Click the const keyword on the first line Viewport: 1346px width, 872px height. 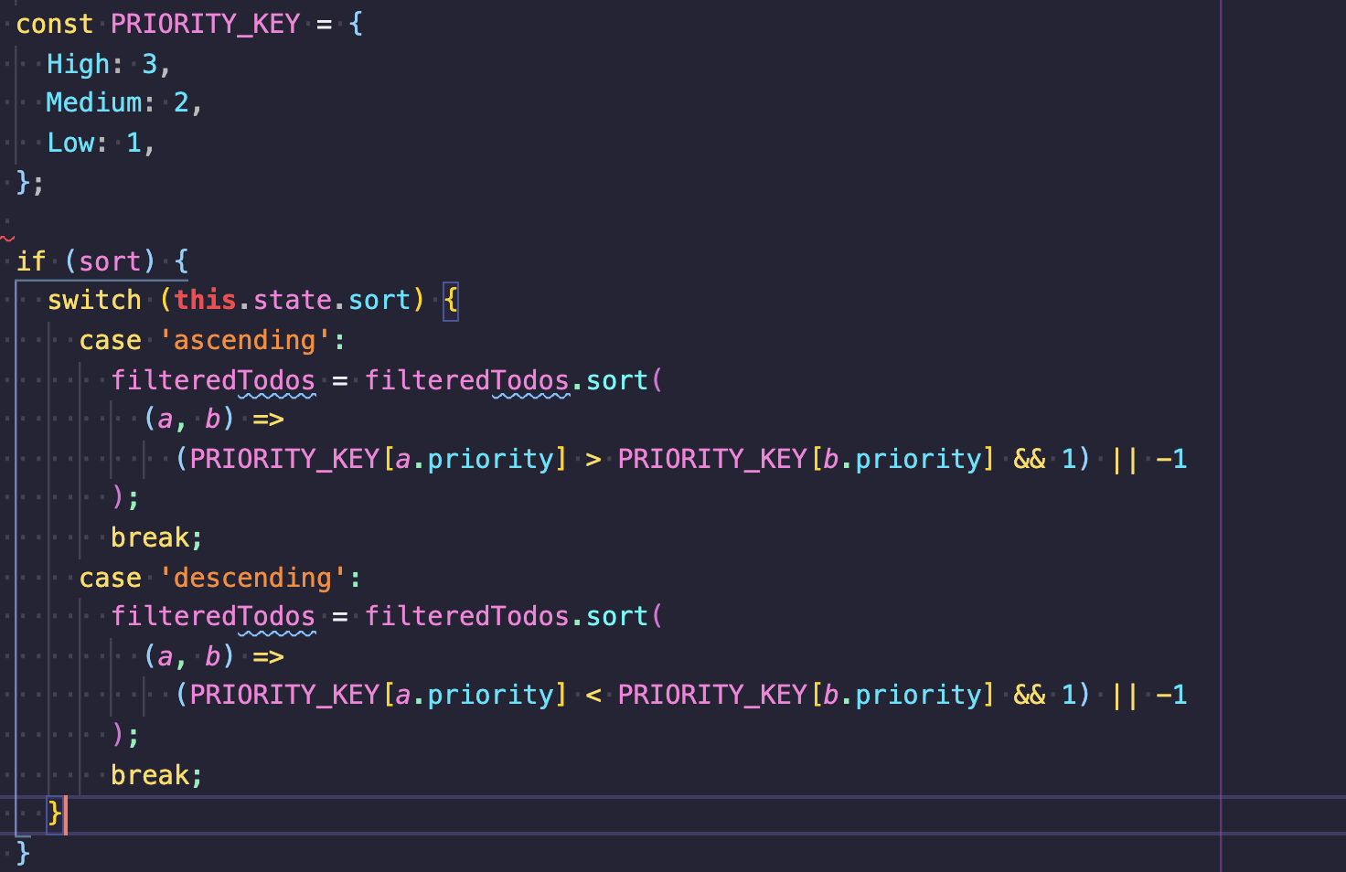tap(54, 24)
